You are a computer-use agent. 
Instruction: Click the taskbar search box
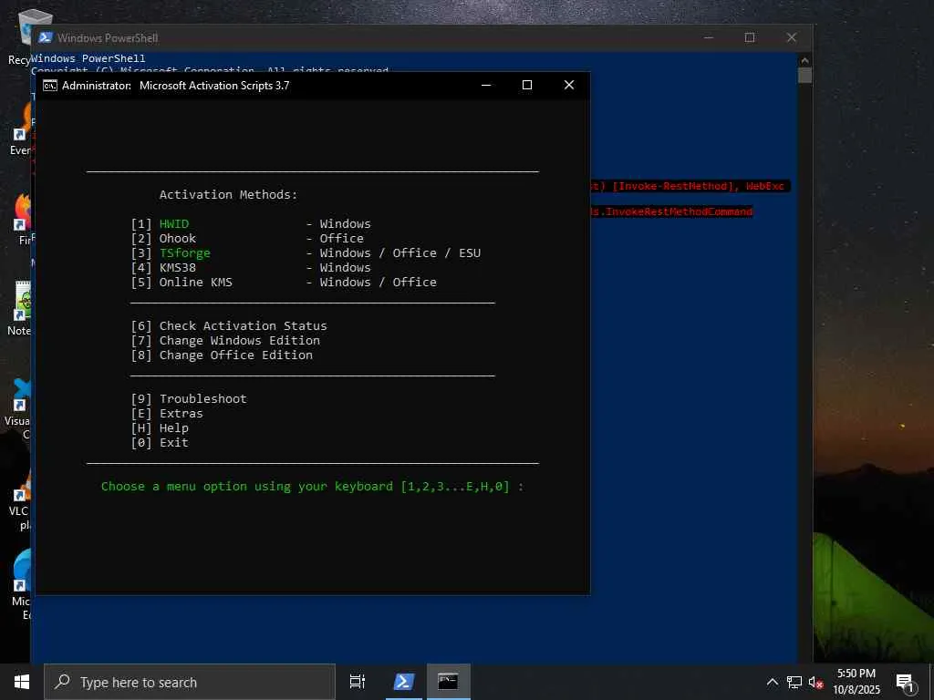[190, 682]
